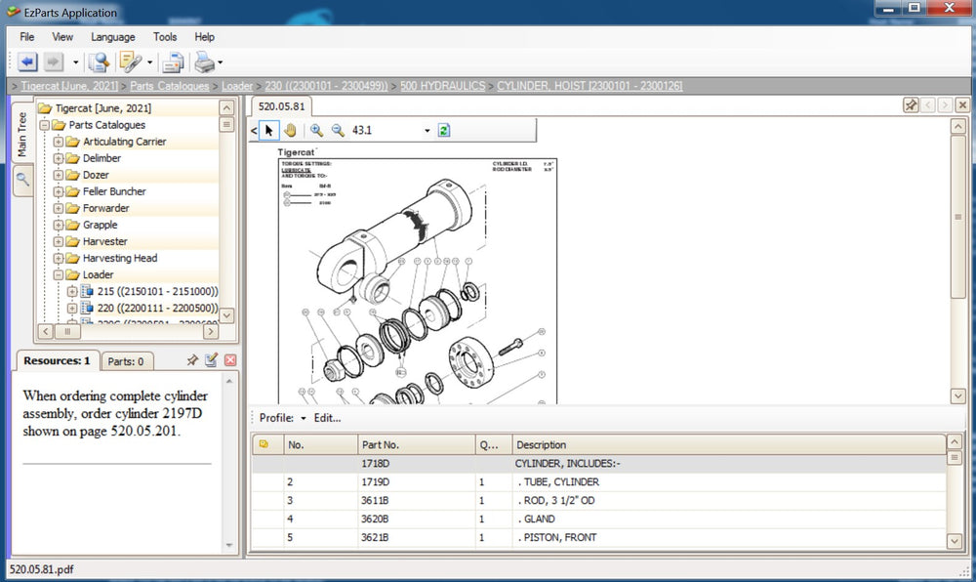The height and width of the screenshot is (582, 976).
Task: Click the zoom in magnifier icon
Action: click(316, 130)
